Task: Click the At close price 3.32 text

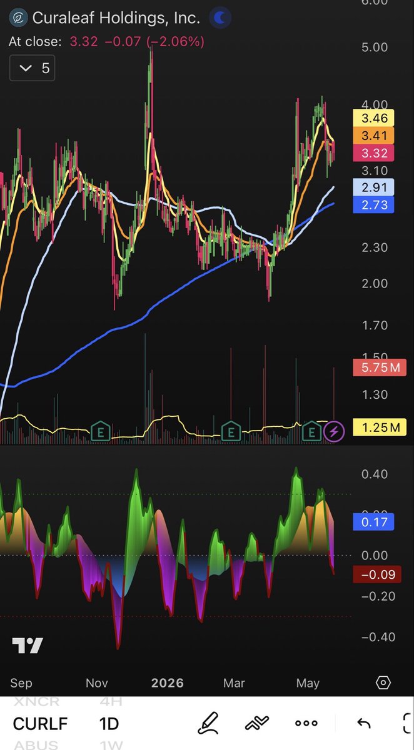Action: tap(83, 42)
